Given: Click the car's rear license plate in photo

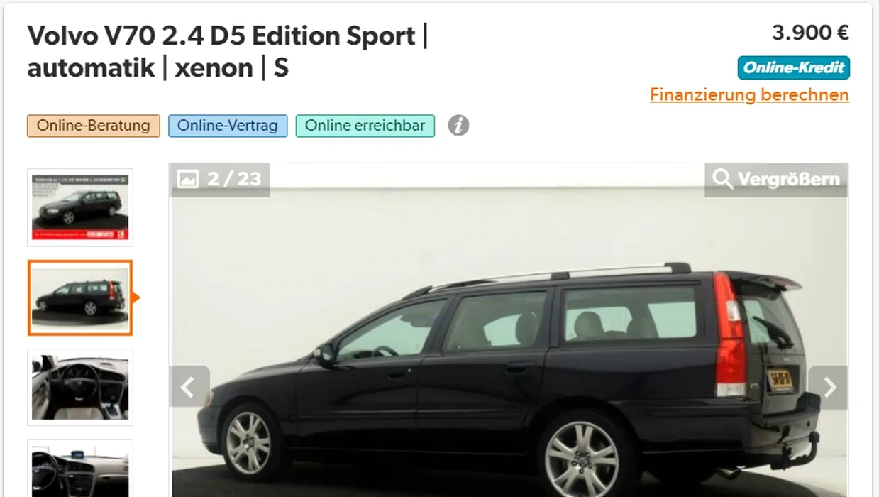Looking at the screenshot, I should tap(780, 380).
